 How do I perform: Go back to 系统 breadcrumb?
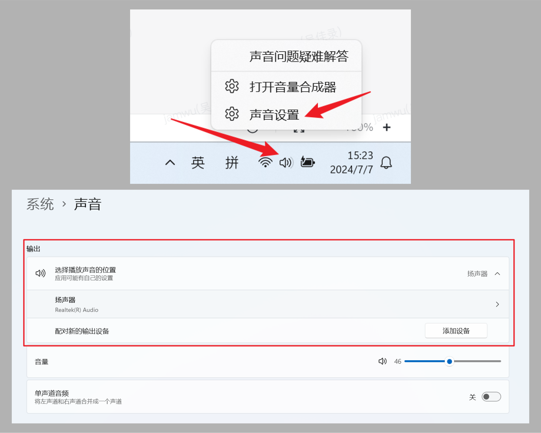(40, 204)
